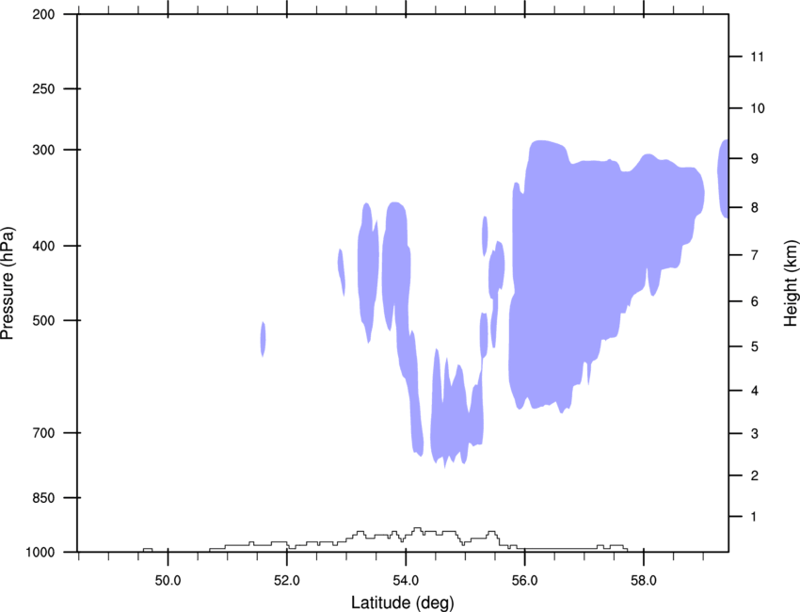800x612 pixels.
Task: Click the 300 hPa pressure tick label
Action: 43,150
